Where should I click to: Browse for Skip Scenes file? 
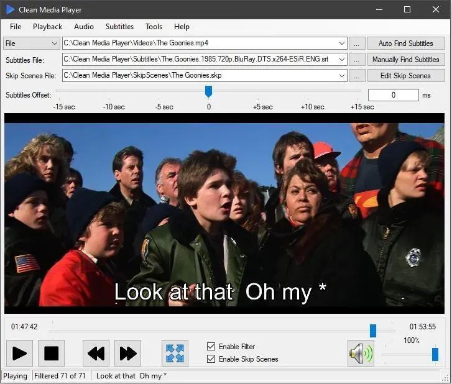tap(356, 76)
